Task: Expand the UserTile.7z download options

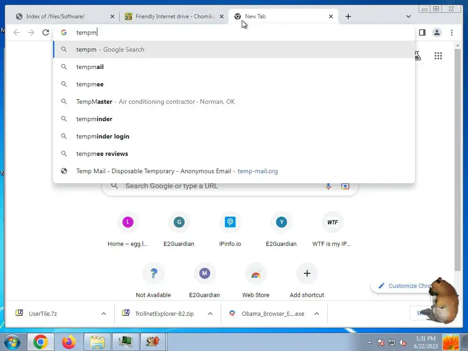Action: 104,314
